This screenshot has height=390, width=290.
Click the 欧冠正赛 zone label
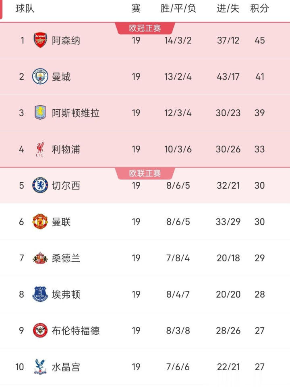[x=145, y=28]
